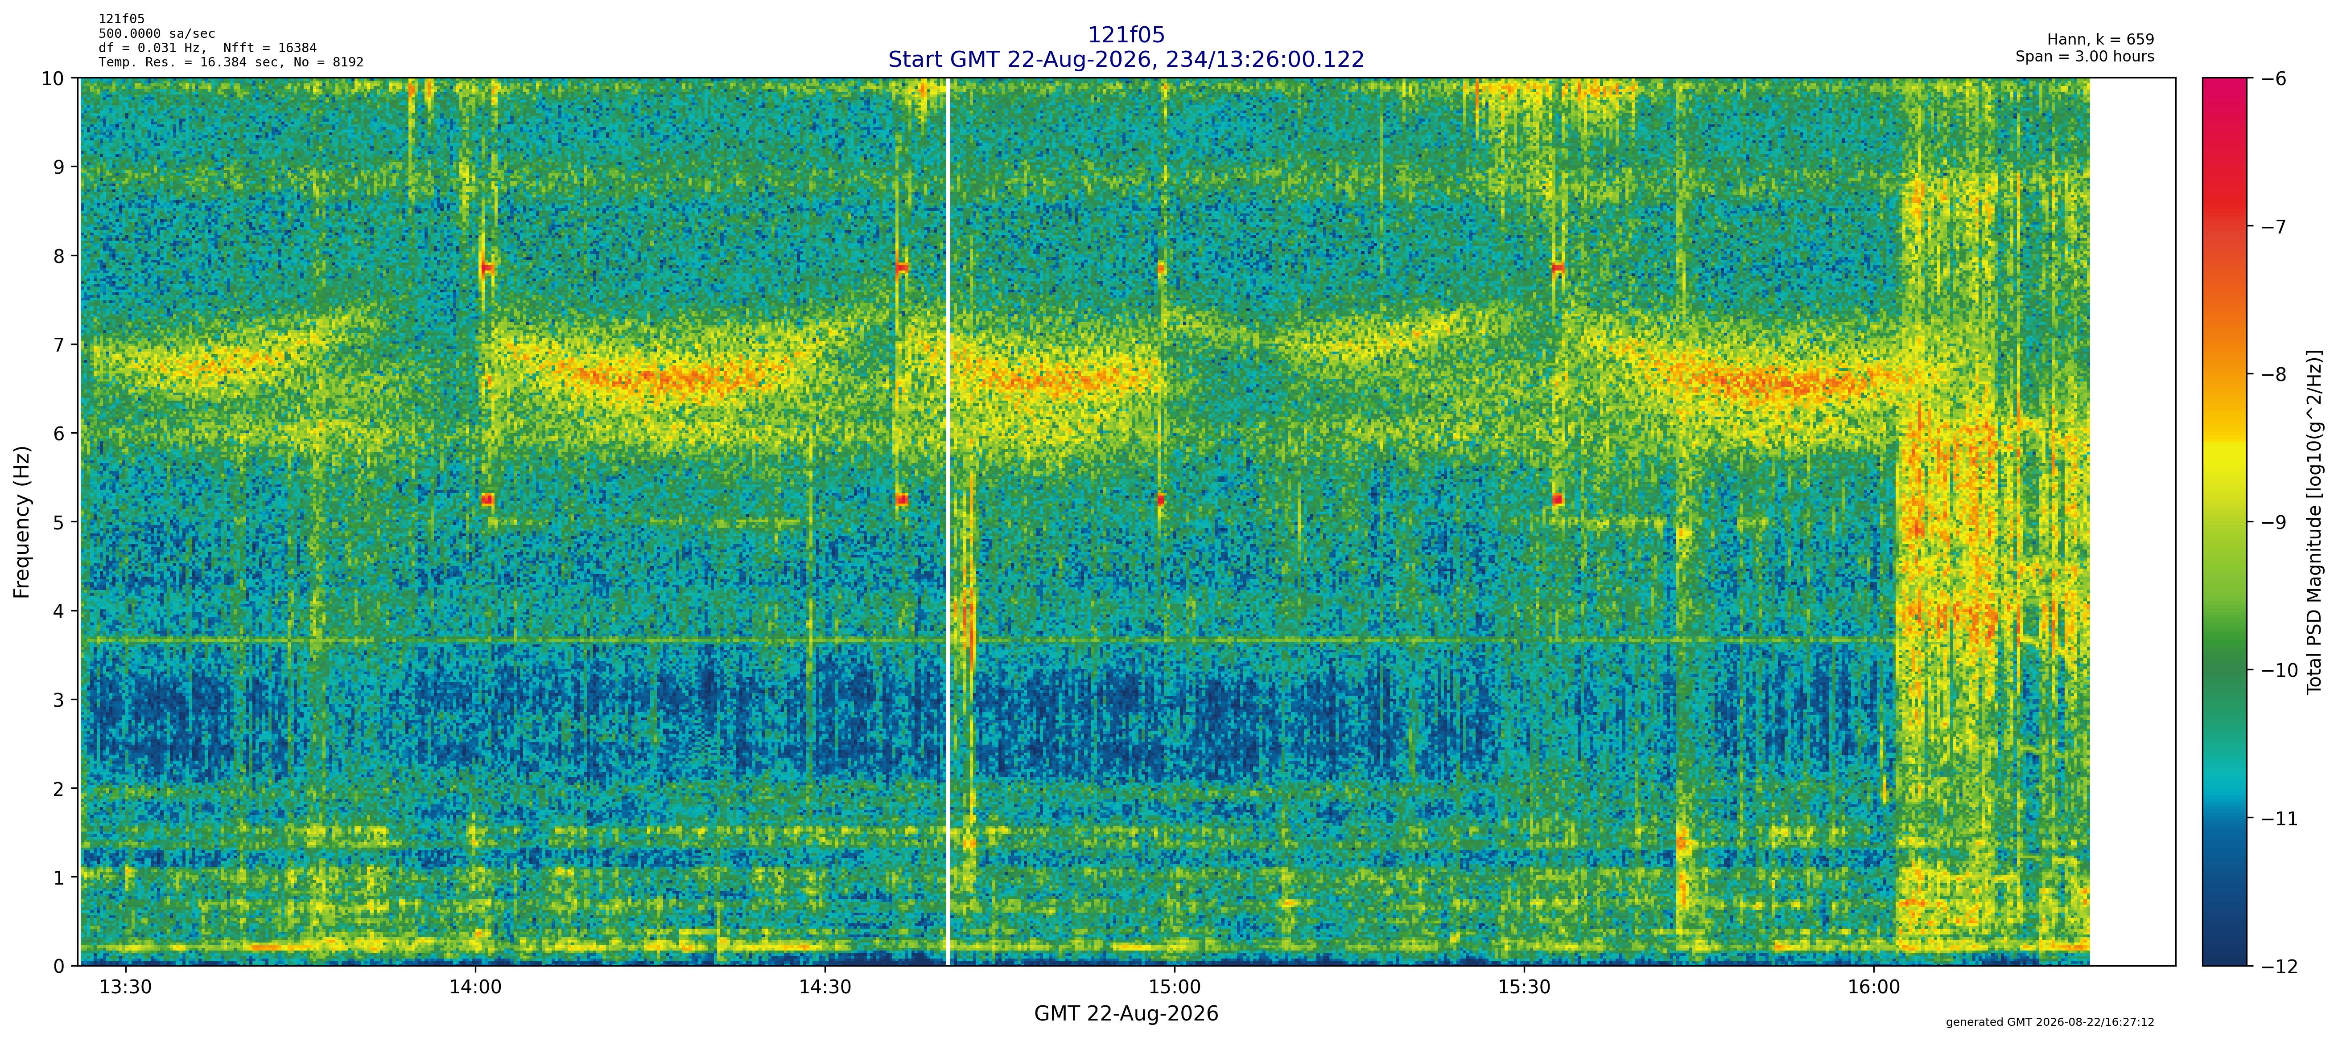Click frequency axis tick label "5"
This screenshot has height=1041, width=2338.
60,522
